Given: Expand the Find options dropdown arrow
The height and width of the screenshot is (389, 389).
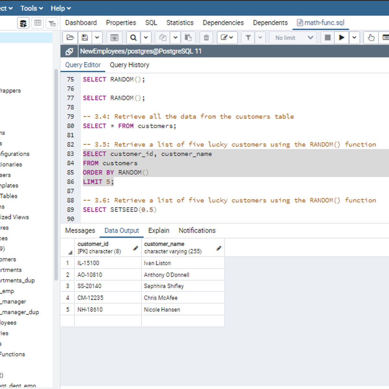Looking at the screenshot, I should click(146, 38).
